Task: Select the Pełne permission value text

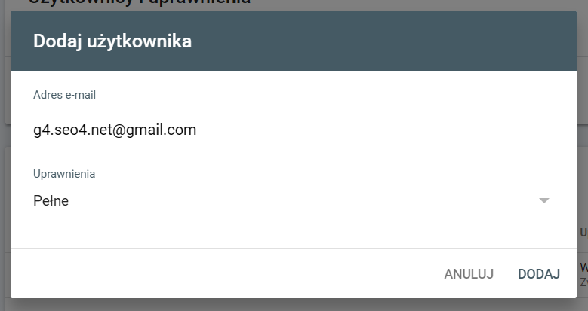Action: [x=51, y=201]
